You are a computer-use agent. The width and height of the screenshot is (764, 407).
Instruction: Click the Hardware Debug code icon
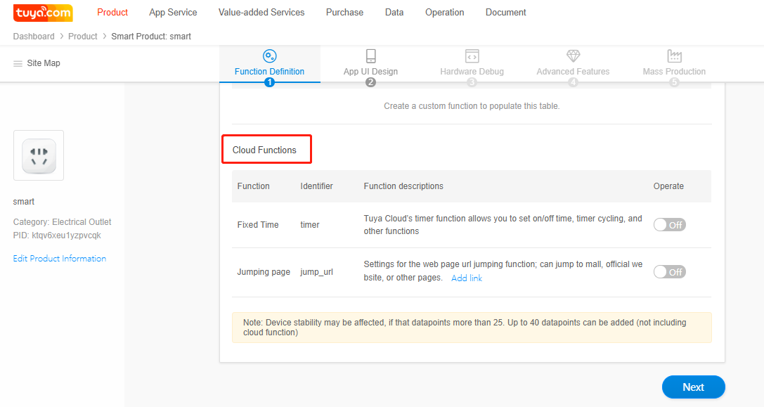(x=472, y=56)
